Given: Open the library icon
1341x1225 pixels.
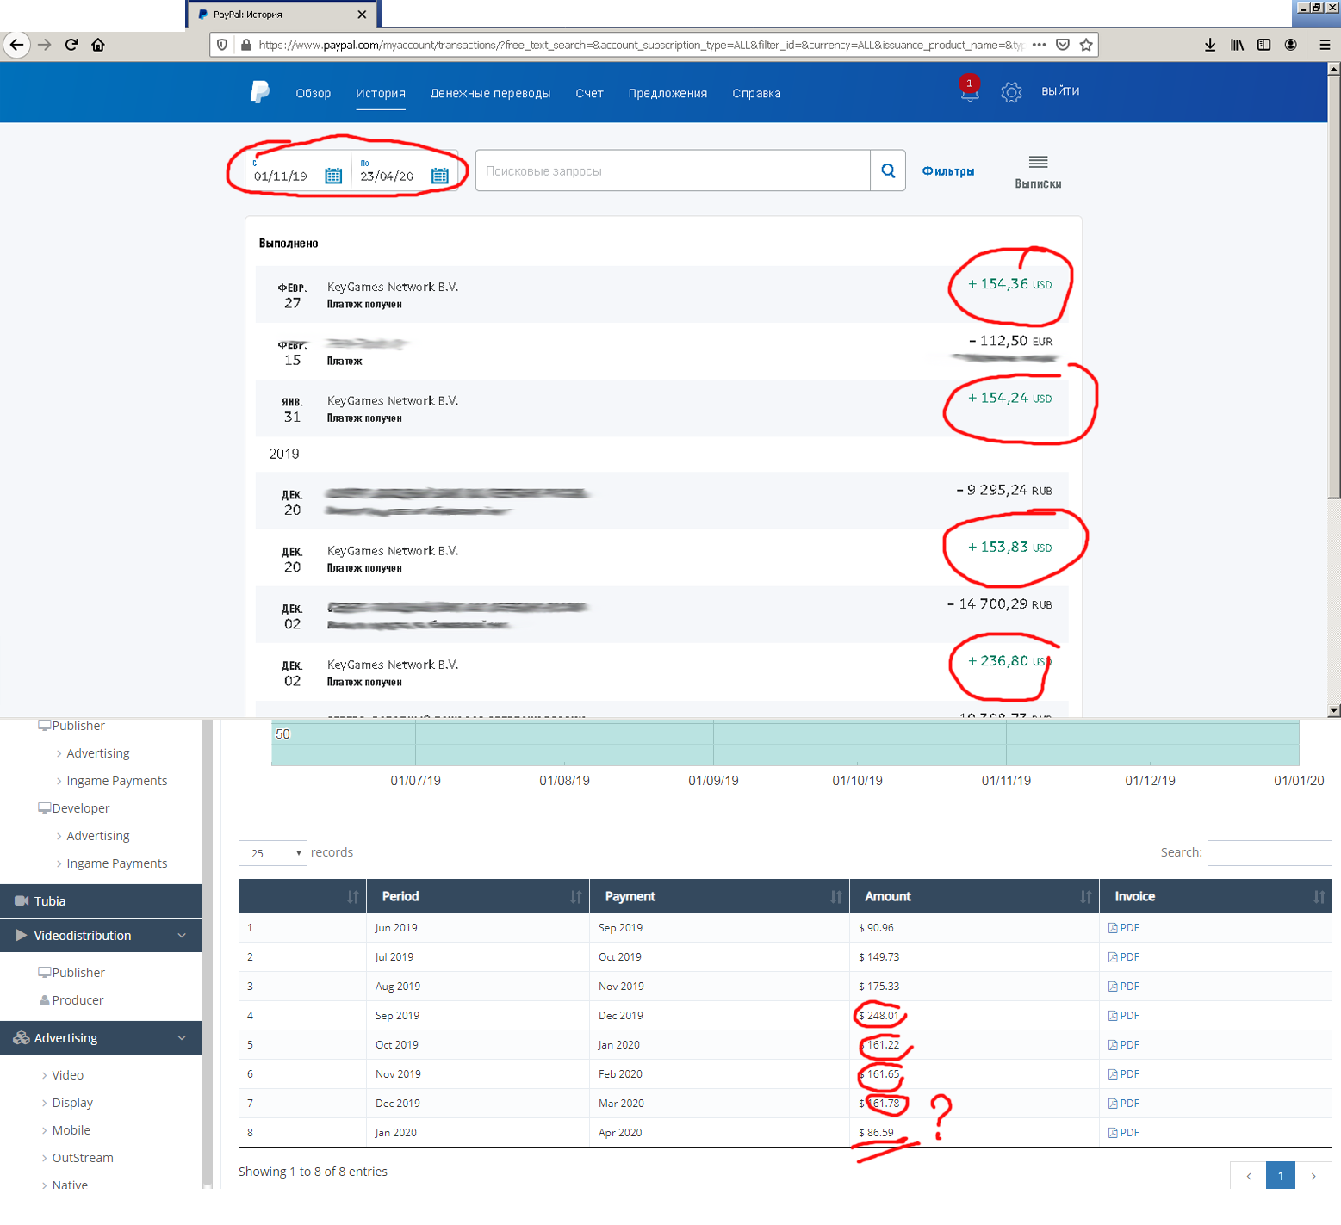Looking at the screenshot, I should pos(1237,45).
